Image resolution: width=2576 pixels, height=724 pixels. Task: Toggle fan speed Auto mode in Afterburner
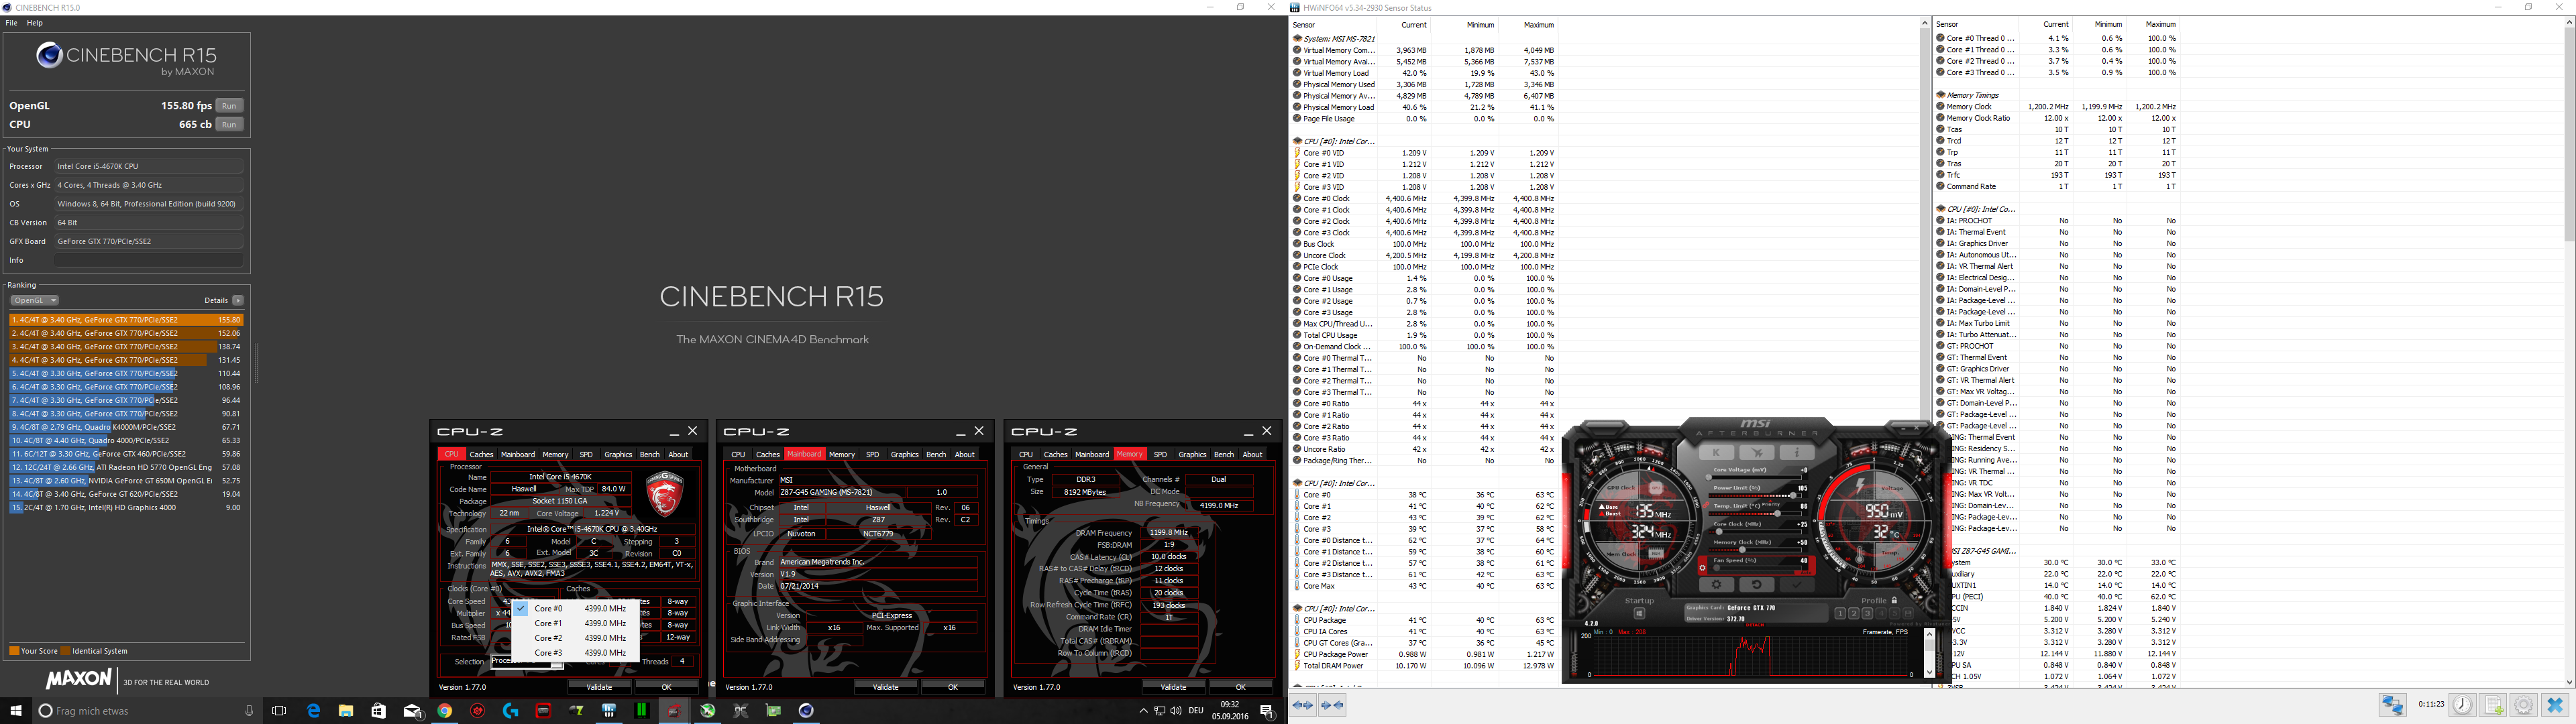click(x=1806, y=573)
